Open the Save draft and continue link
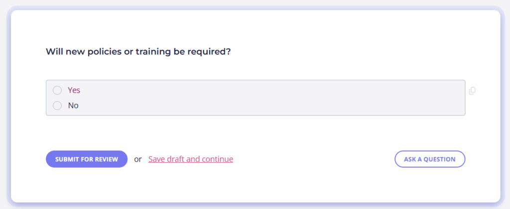The image size is (510, 209). click(191, 159)
